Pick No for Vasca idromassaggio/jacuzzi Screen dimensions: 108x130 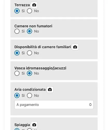[30, 73]
